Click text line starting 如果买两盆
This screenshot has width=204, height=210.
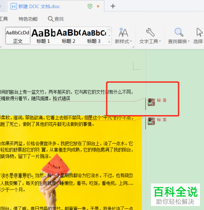[x=67, y=144]
